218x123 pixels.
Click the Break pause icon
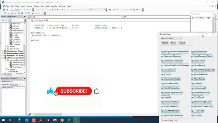click(x=24, y=10)
